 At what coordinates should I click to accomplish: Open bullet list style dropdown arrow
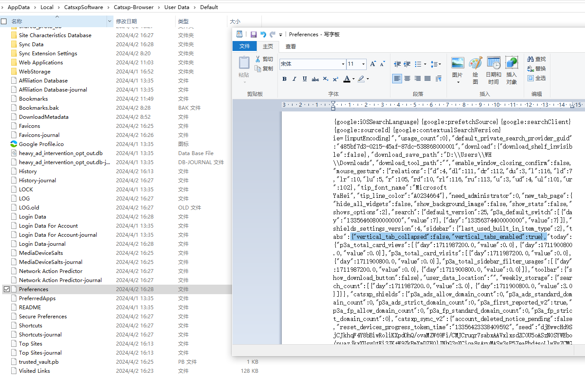tap(425, 64)
